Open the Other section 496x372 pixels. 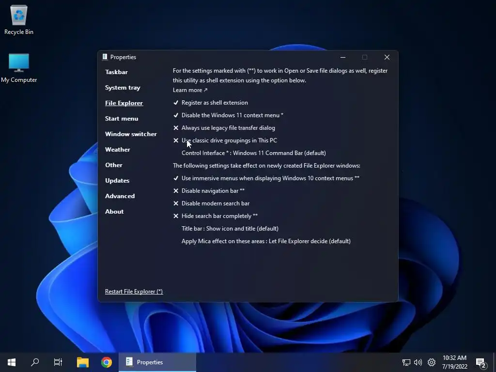[x=114, y=165]
